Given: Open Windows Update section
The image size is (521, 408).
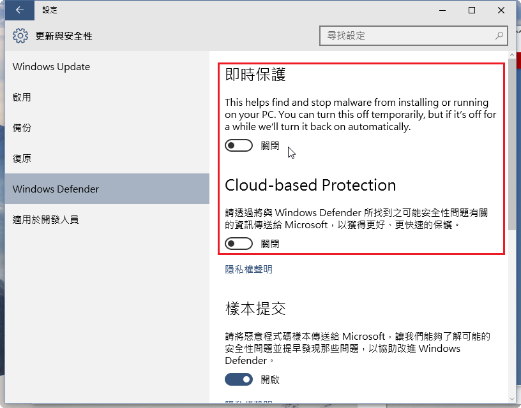Looking at the screenshot, I should [x=107, y=67].
